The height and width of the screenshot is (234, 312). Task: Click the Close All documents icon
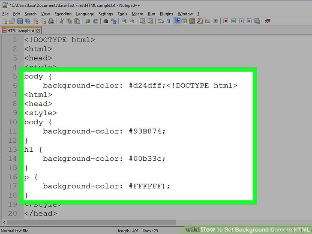click(x=43, y=21)
